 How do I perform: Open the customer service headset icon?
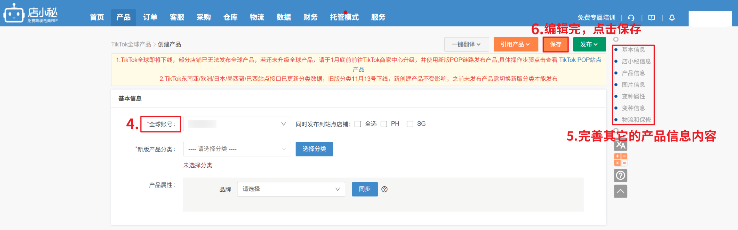tap(631, 18)
